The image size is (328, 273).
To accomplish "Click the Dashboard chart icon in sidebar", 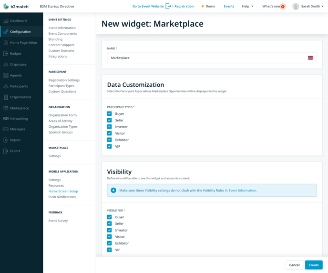I will click(6, 20).
